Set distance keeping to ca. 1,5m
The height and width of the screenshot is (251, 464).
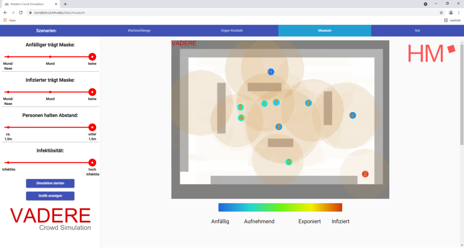tap(8, 127)
